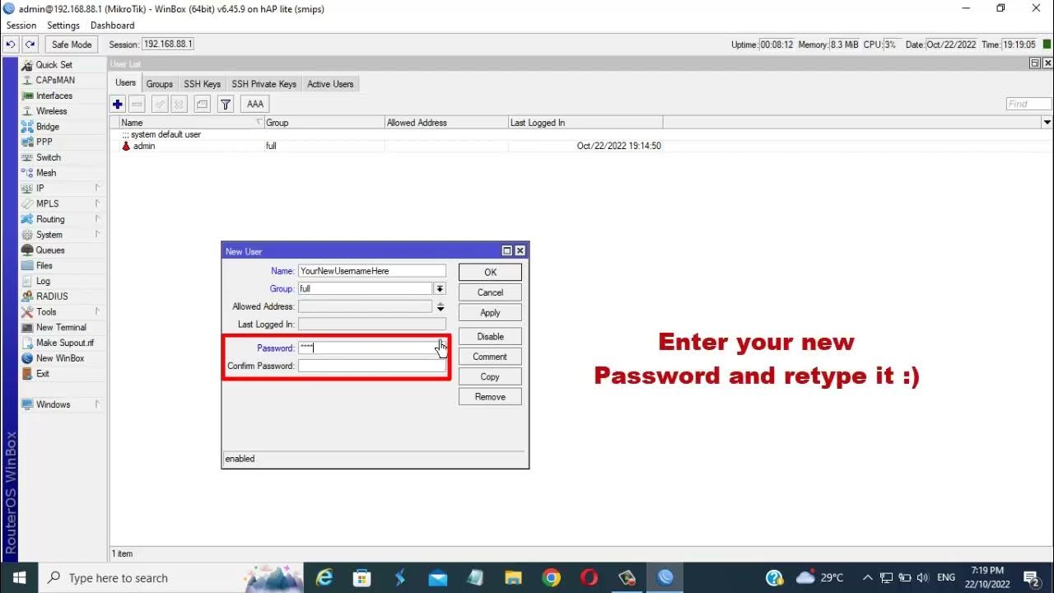1054x593 pixels.
Task: Click the Disable button in New User
Action: (x=490, y=336)
